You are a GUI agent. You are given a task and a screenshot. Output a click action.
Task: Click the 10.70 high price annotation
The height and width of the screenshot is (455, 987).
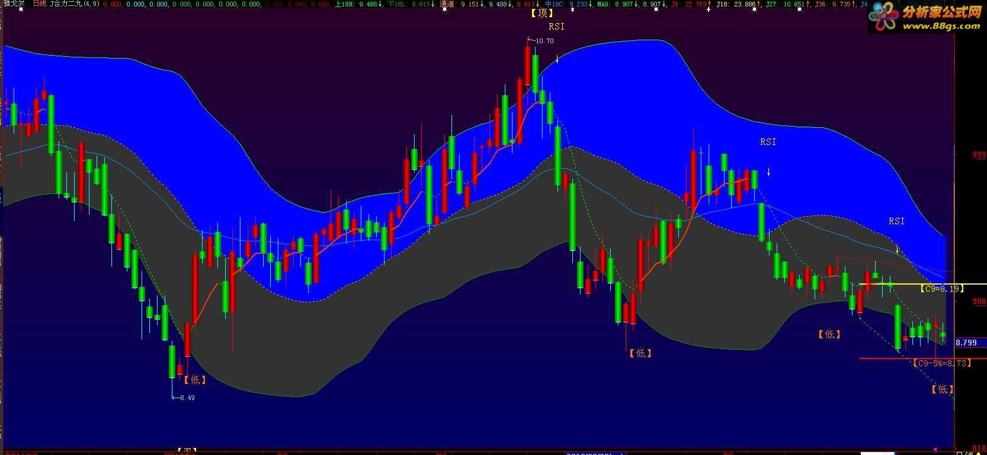tap(544, 41)
